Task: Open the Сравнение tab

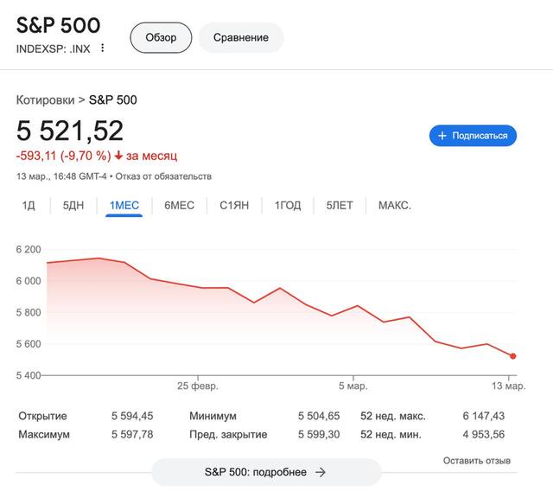Action: (x=241, y=37)
